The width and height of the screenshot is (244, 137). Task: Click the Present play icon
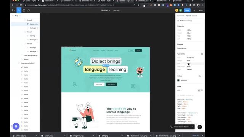[x=194, y=10]
